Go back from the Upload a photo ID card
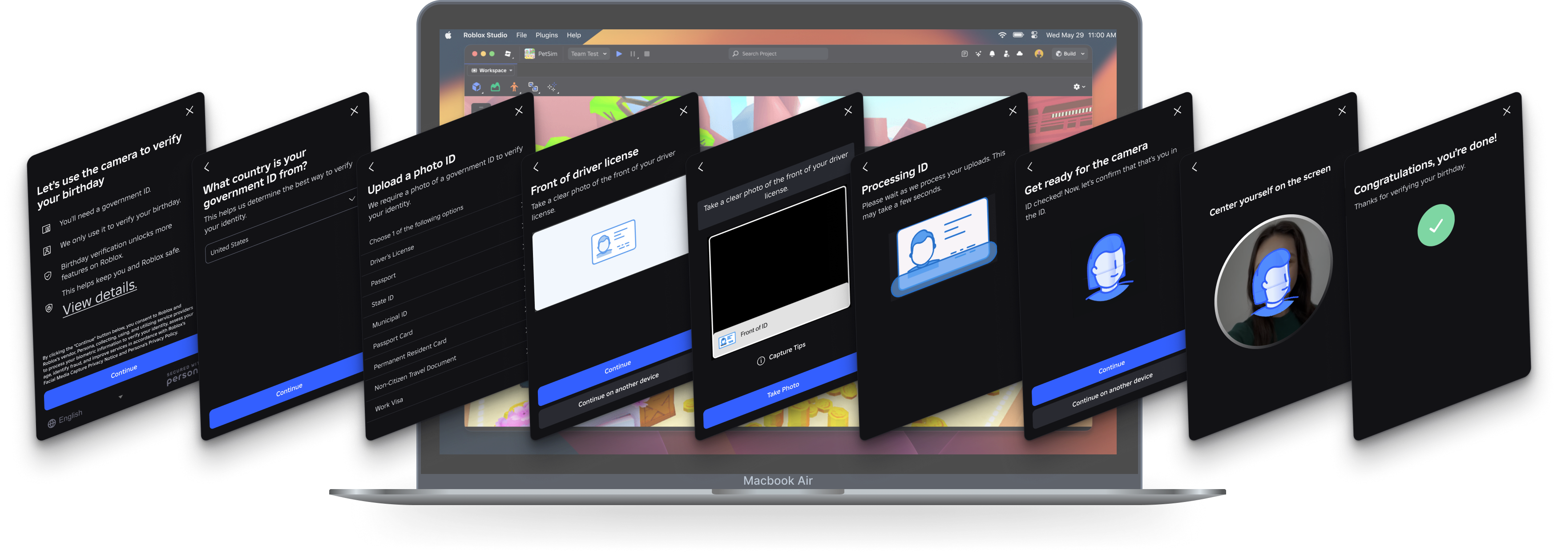1558x554 pixels. (371, 167)
